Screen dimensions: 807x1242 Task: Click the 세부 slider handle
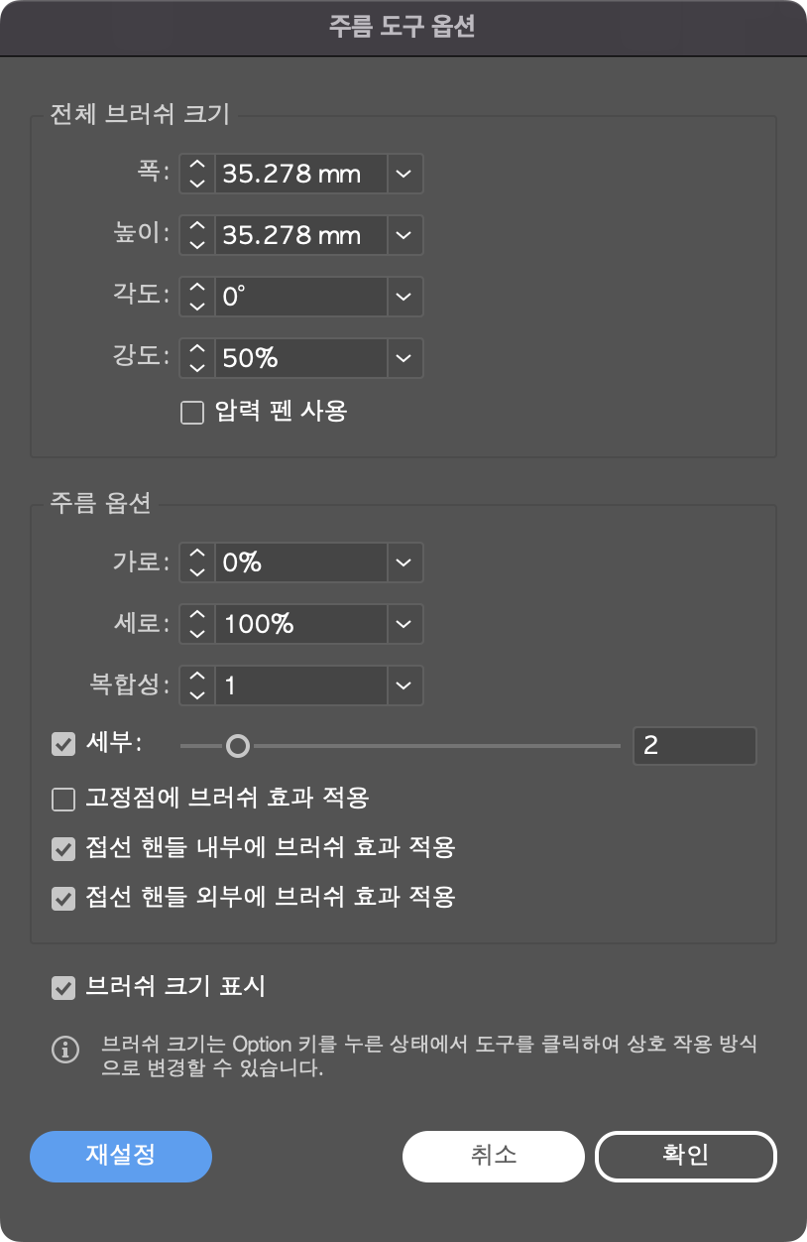tap(240, 745)
